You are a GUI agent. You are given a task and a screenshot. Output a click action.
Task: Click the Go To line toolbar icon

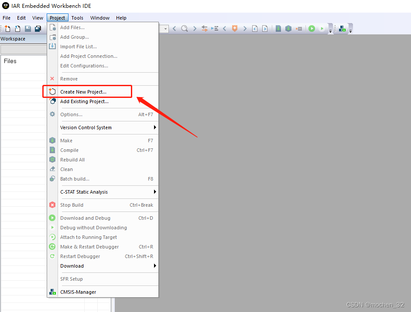coord(215,28)
